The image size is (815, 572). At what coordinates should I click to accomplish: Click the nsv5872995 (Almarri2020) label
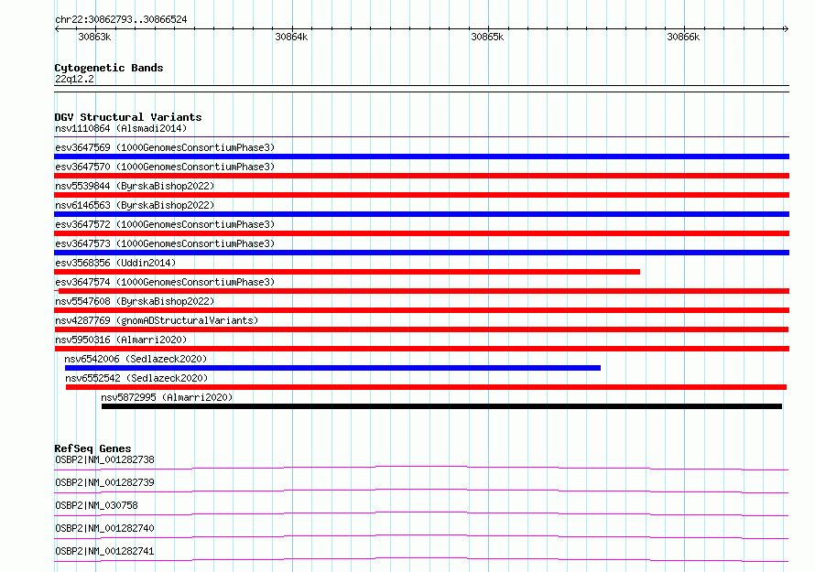[x=167, y=397]
